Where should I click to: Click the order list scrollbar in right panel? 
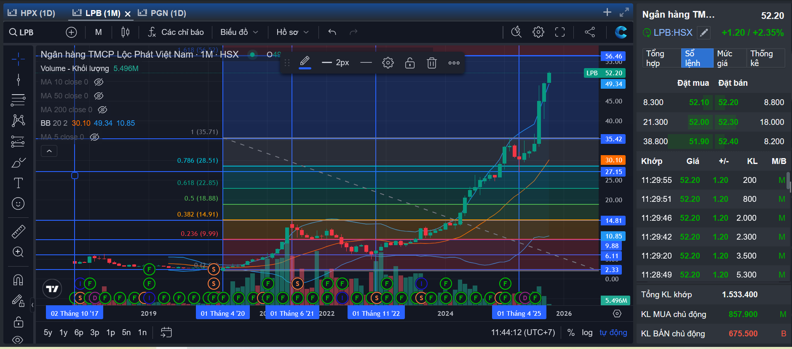click(x=788, y=181)
